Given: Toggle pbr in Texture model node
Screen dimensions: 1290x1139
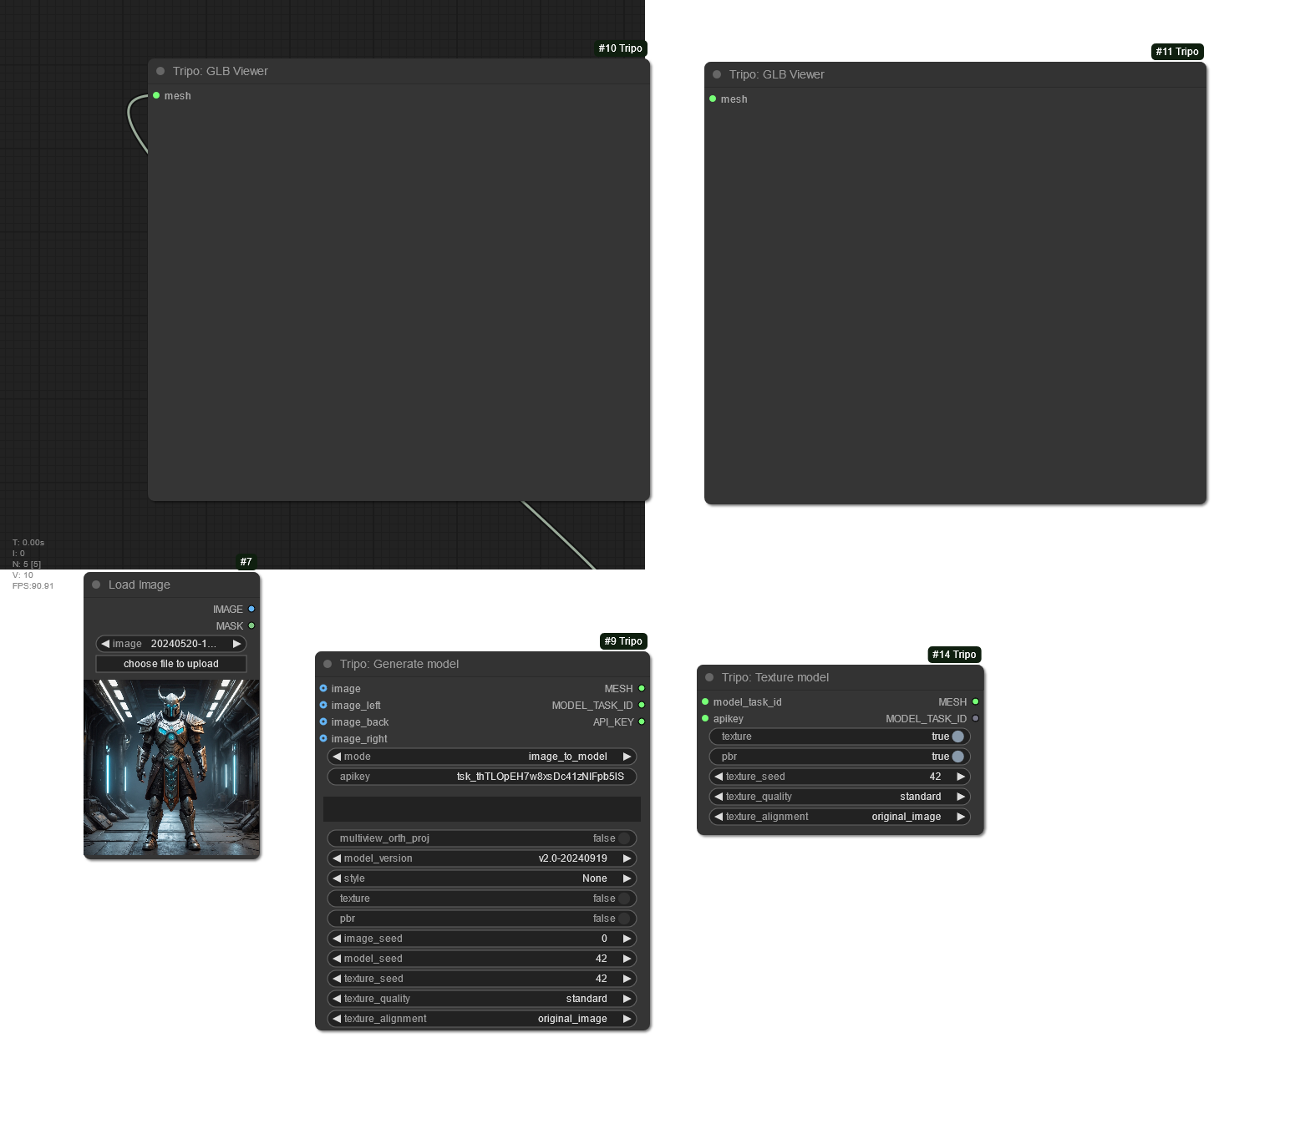Looking at the screenshot, I should tap(840, 757).
